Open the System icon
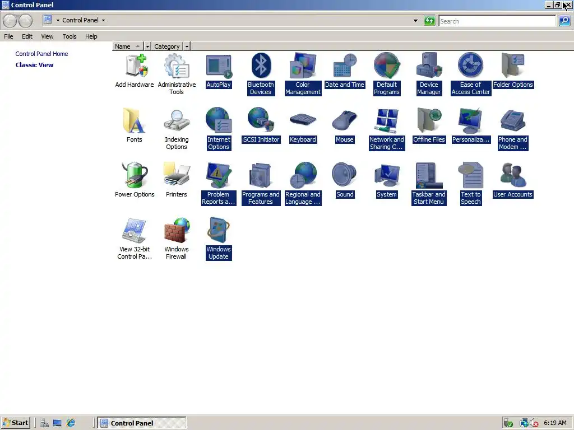 pos(387,180)
